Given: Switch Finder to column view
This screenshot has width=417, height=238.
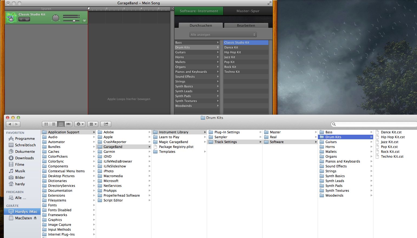Looking at the screenshot, I should pyautogui.click(x=61, y=124).
